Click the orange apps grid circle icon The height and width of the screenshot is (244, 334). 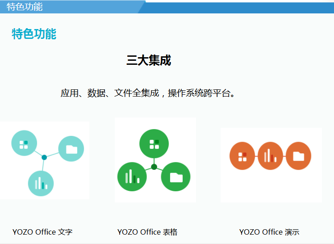pos(242,156)
